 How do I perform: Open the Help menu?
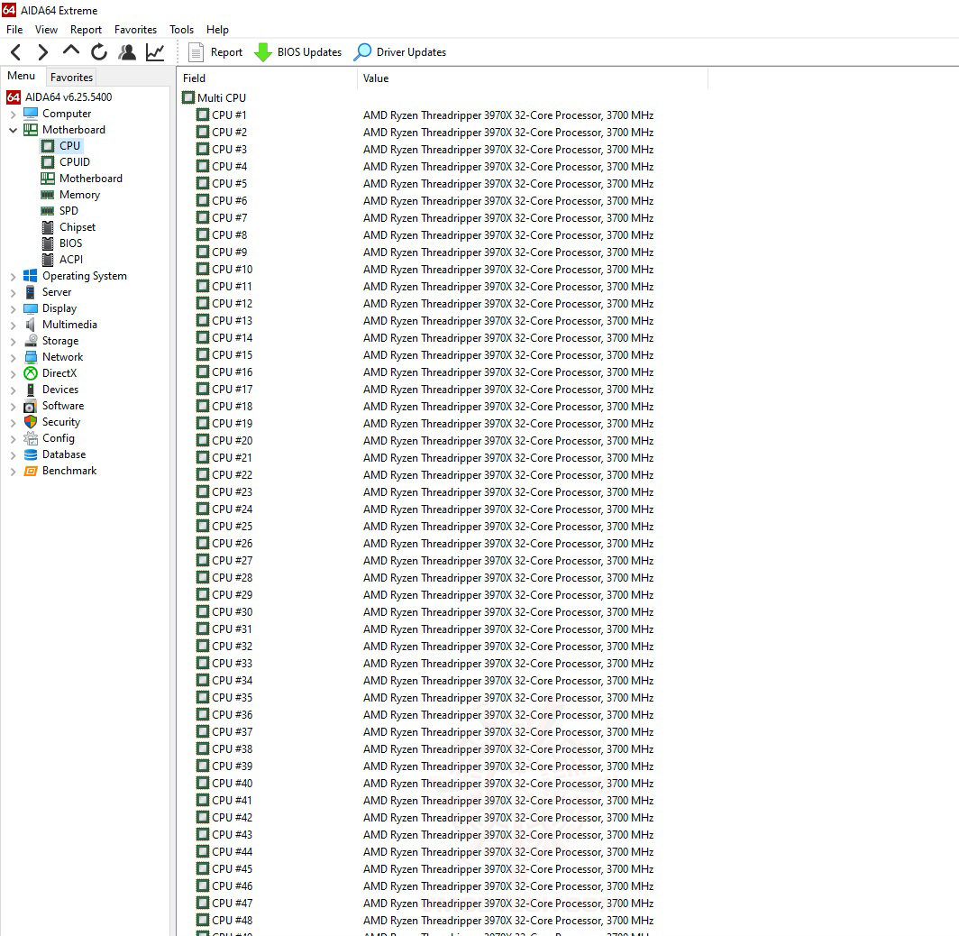pyautogui.click(x=217, y=30)
